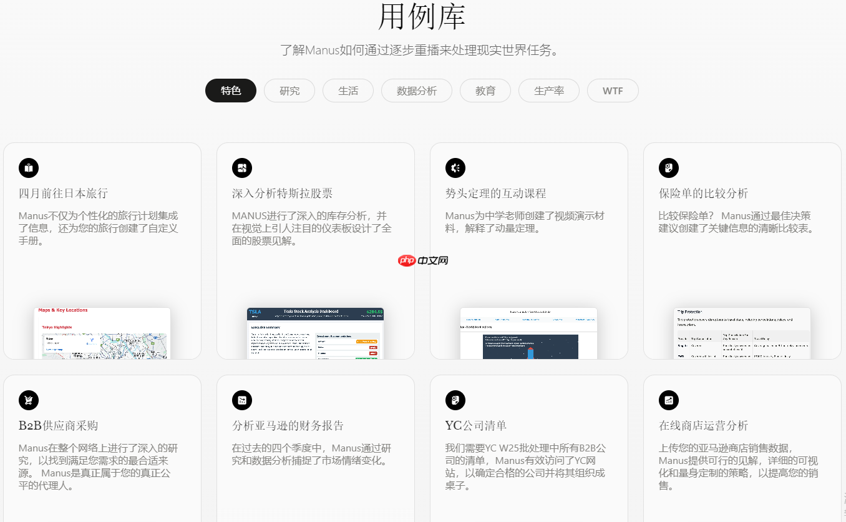Image resolution: width=846 pixels, height=522 pixels.
Task: Select the 教育 tab
Action: click(485, 91)
